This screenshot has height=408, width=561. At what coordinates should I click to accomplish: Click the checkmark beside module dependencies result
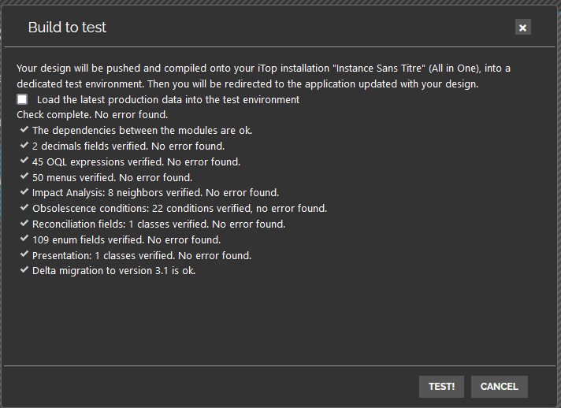pos(24,129)
